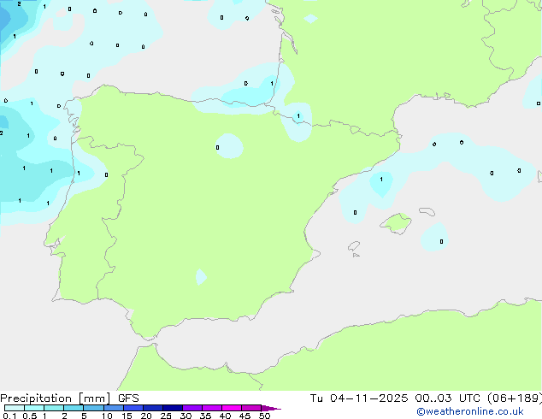542x419 pixels.
Task: Select the 10–15 mm legend color box
Action: (x=114, y=408)
